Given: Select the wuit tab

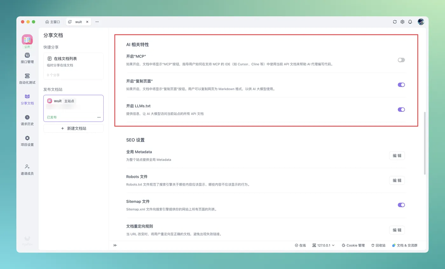Looking at the screenshot, I should click(x=78, y=22).
